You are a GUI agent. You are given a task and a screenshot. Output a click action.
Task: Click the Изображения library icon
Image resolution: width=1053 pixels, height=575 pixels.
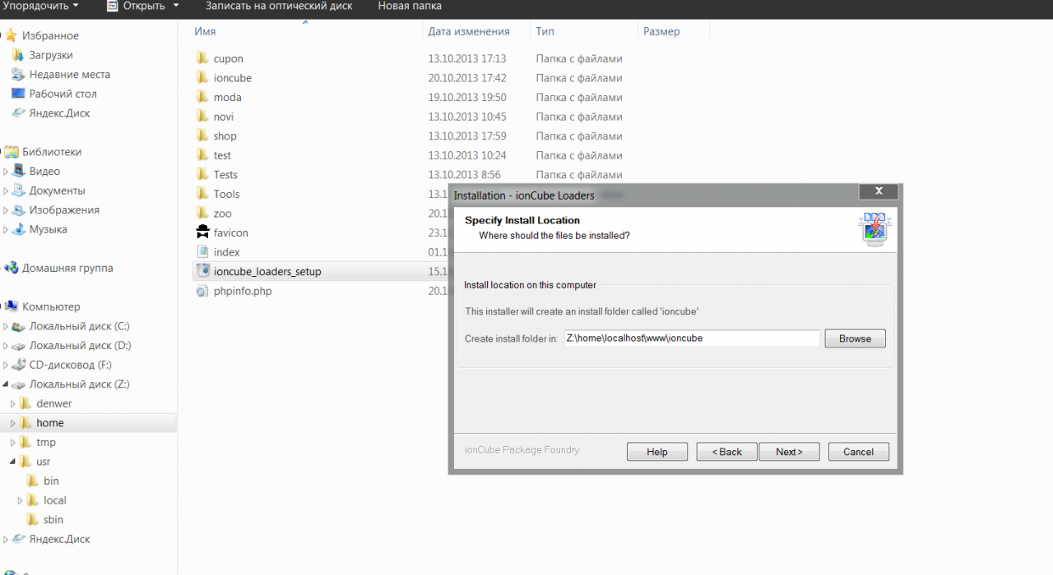(x=18, y=209)
